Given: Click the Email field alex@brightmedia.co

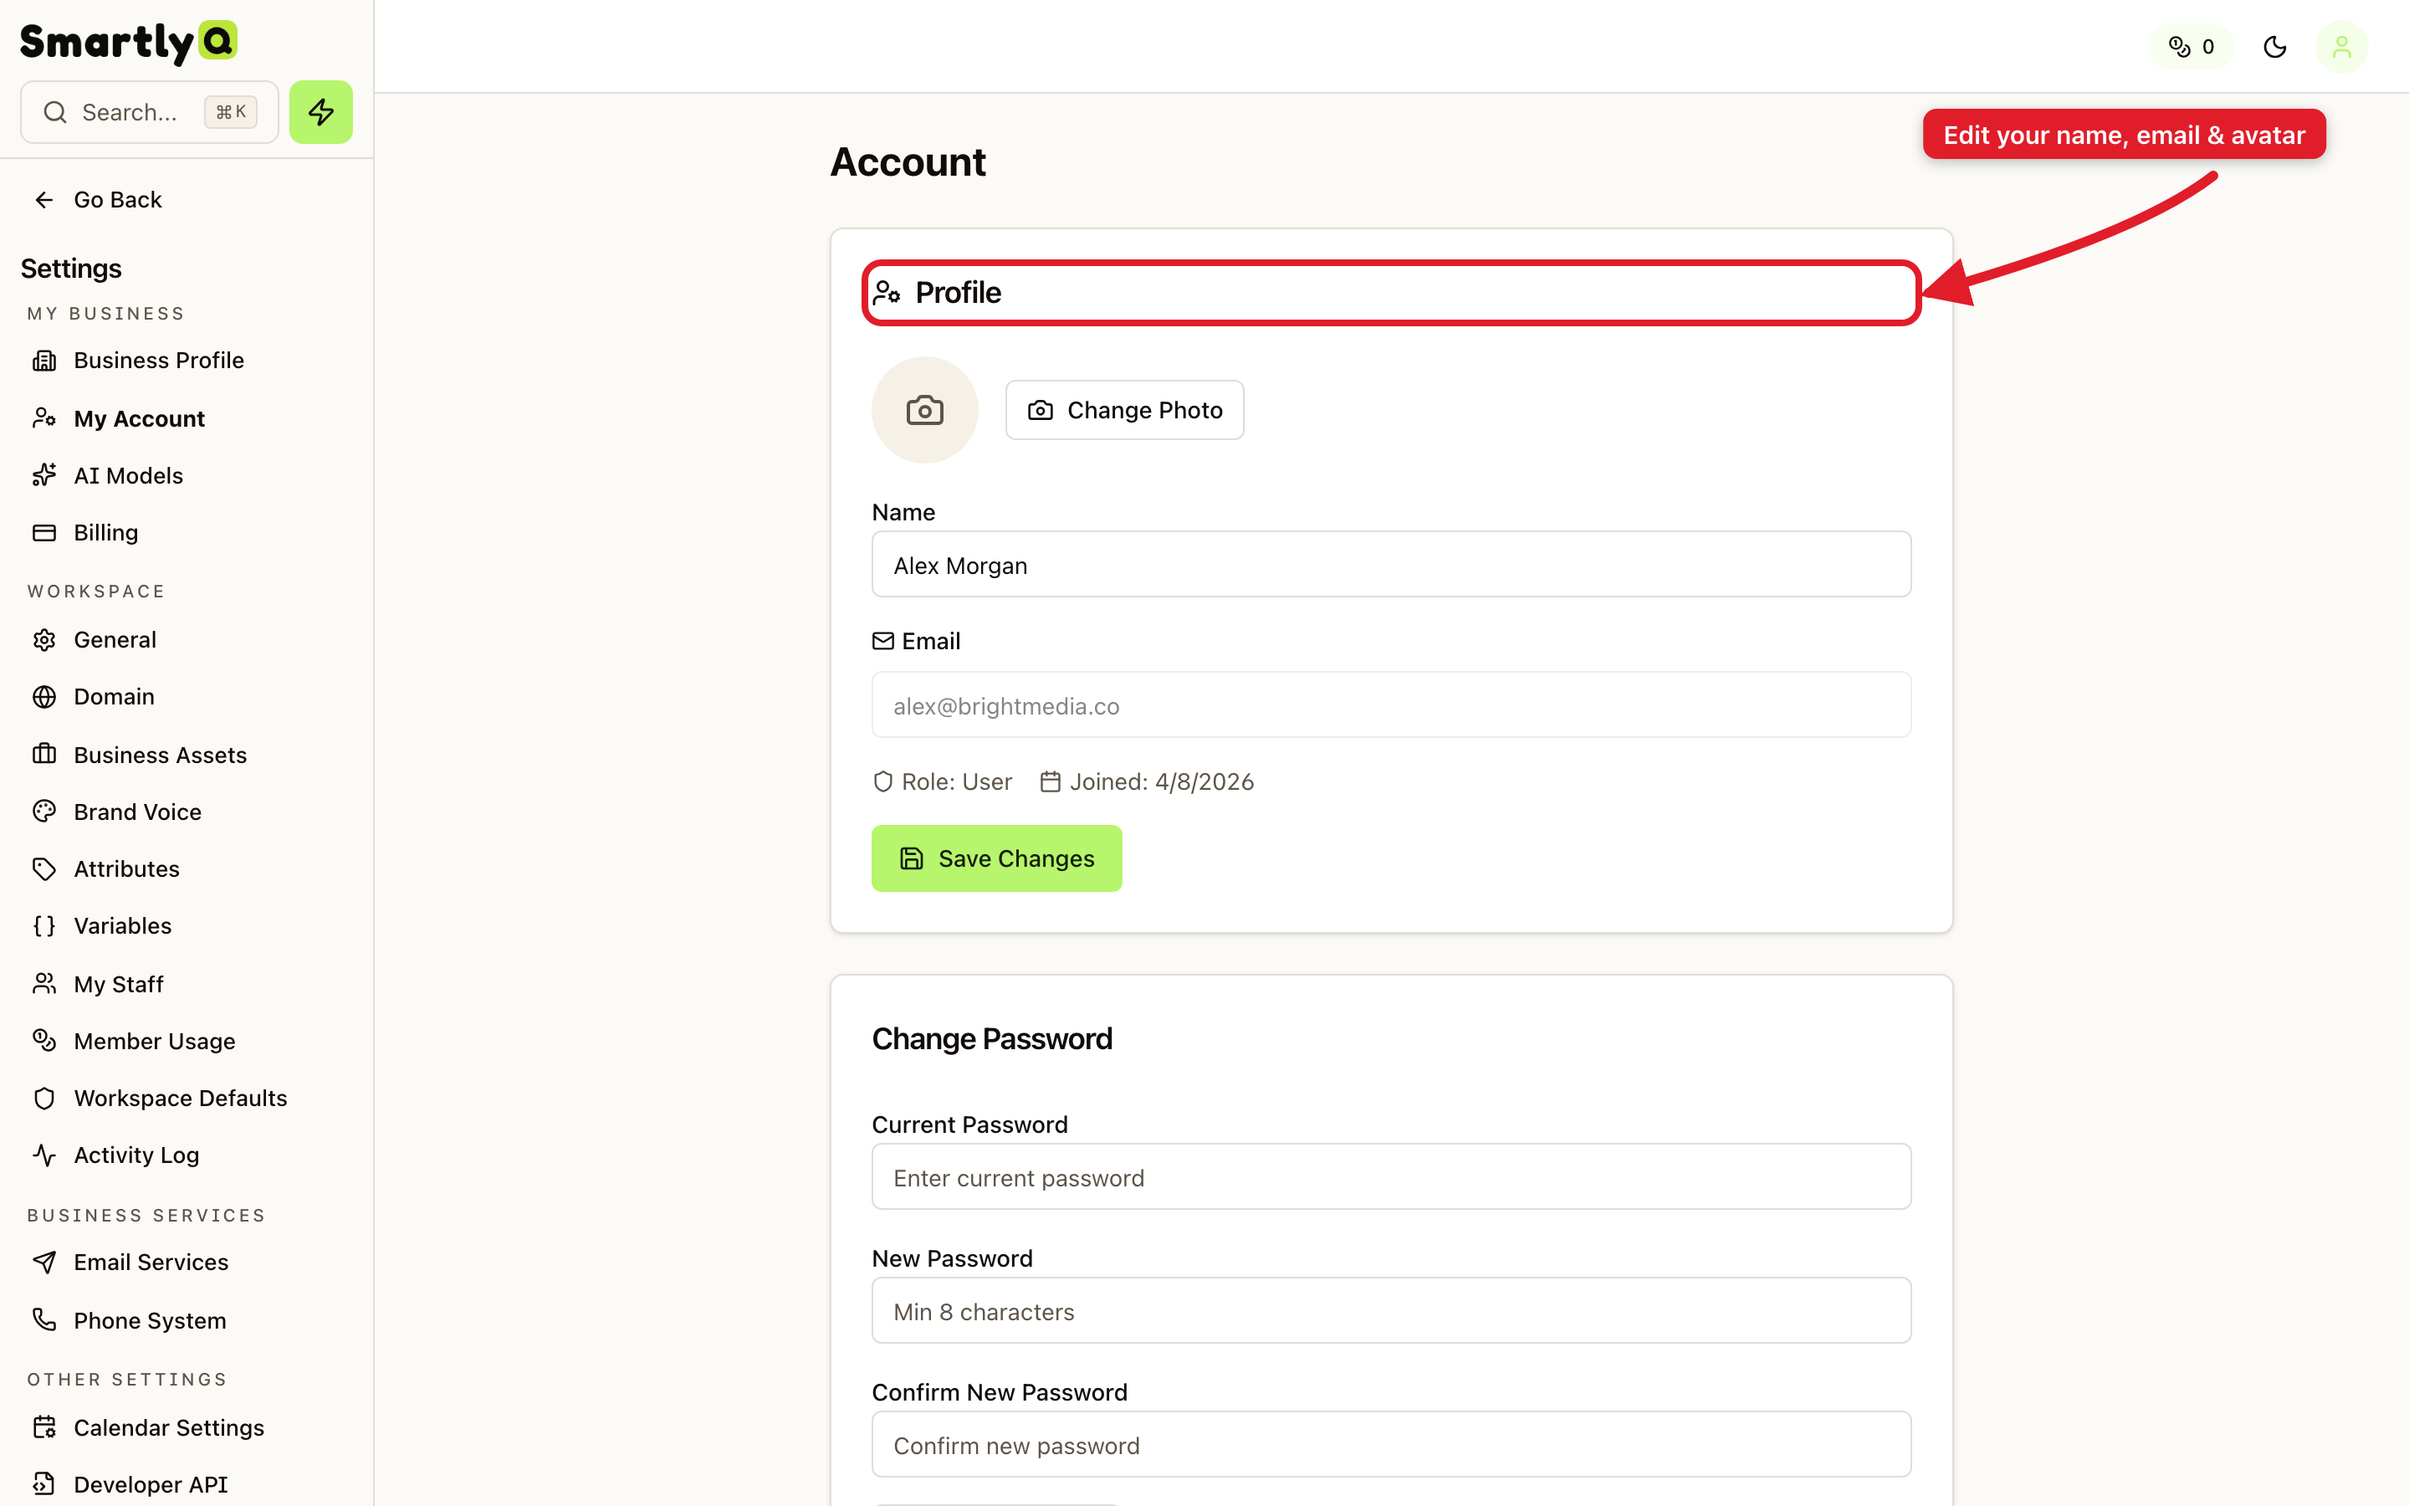Looking at the screenshot, I should pyautogui.click(x=1391, y=705).
